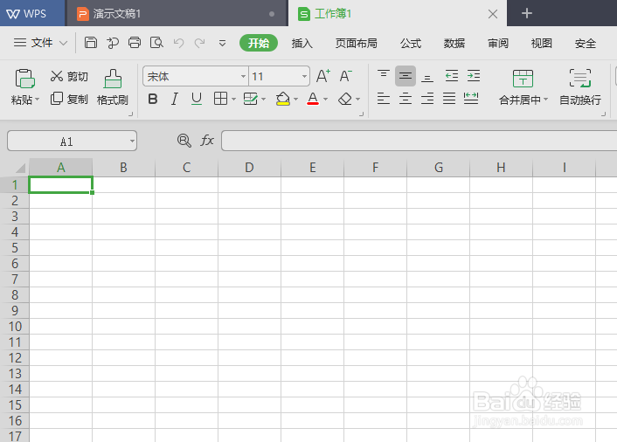
Task: Click the Copy (复制) button
Action: tap(69, 99)
